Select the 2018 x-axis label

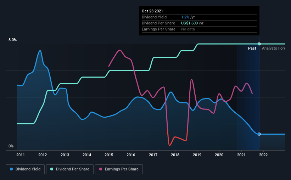[175, 155]
